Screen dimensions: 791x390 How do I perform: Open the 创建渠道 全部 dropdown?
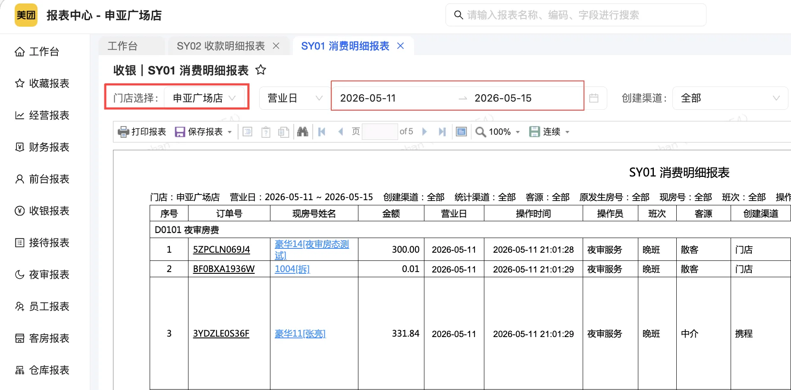730,98
